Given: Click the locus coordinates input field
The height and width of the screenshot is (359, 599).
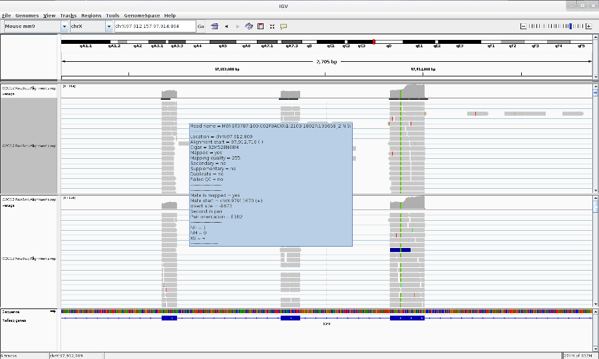Looking at the screenshot, I should click(x=155, y=27).
